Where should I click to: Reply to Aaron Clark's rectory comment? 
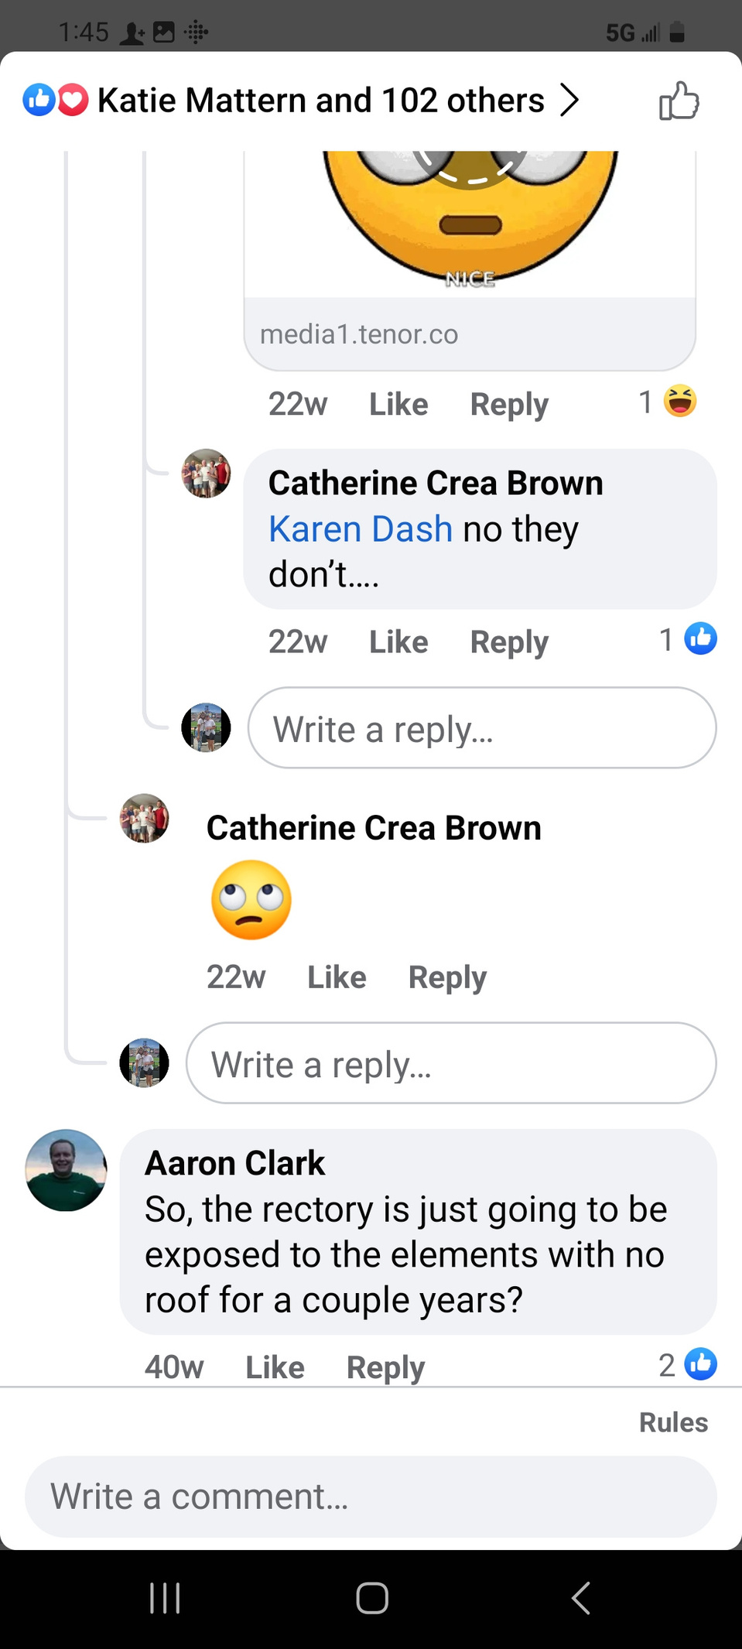pyautogui.click(x=385, y=1367)
